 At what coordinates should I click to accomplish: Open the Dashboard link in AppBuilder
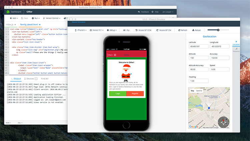click(x=16, y=12)
